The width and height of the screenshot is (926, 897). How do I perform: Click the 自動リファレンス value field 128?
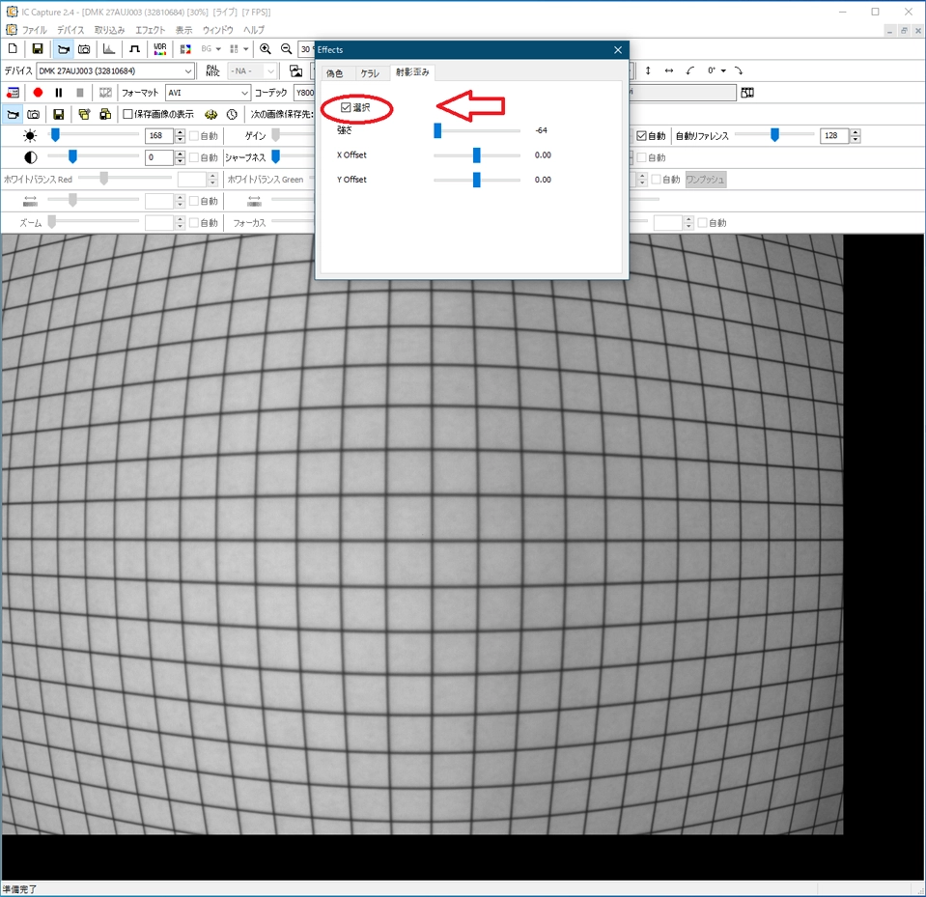click(x=834, y=136)
